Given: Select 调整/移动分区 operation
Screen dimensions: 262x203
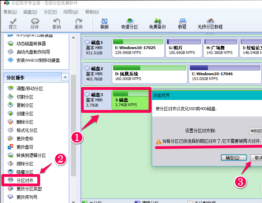Looking at the screenshot, I should (x=30, y=88).
